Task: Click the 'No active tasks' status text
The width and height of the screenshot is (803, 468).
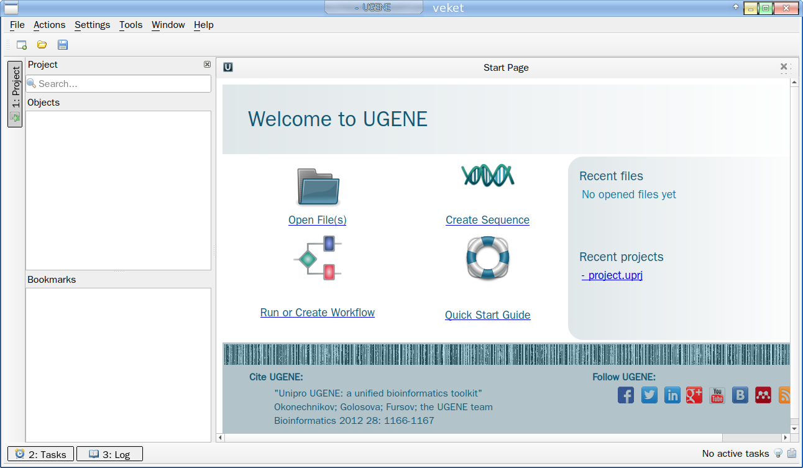Action: (x=735, y=454)
